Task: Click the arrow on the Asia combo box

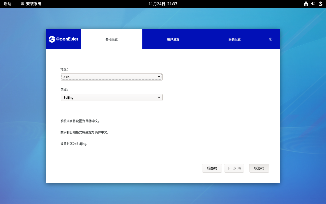Action: coord(159,77)
